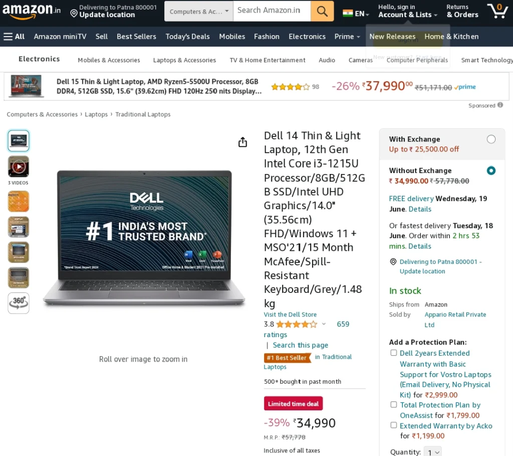Visit the Dell Store link

[290, 315]
